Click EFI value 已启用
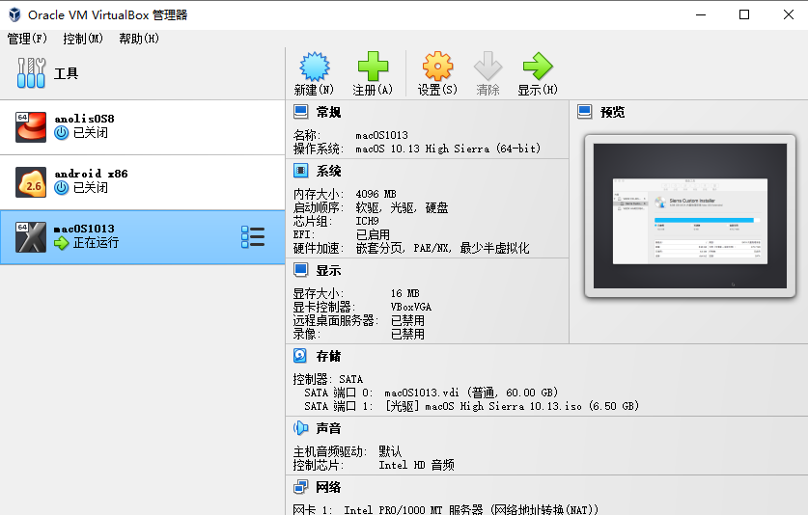 373,235
